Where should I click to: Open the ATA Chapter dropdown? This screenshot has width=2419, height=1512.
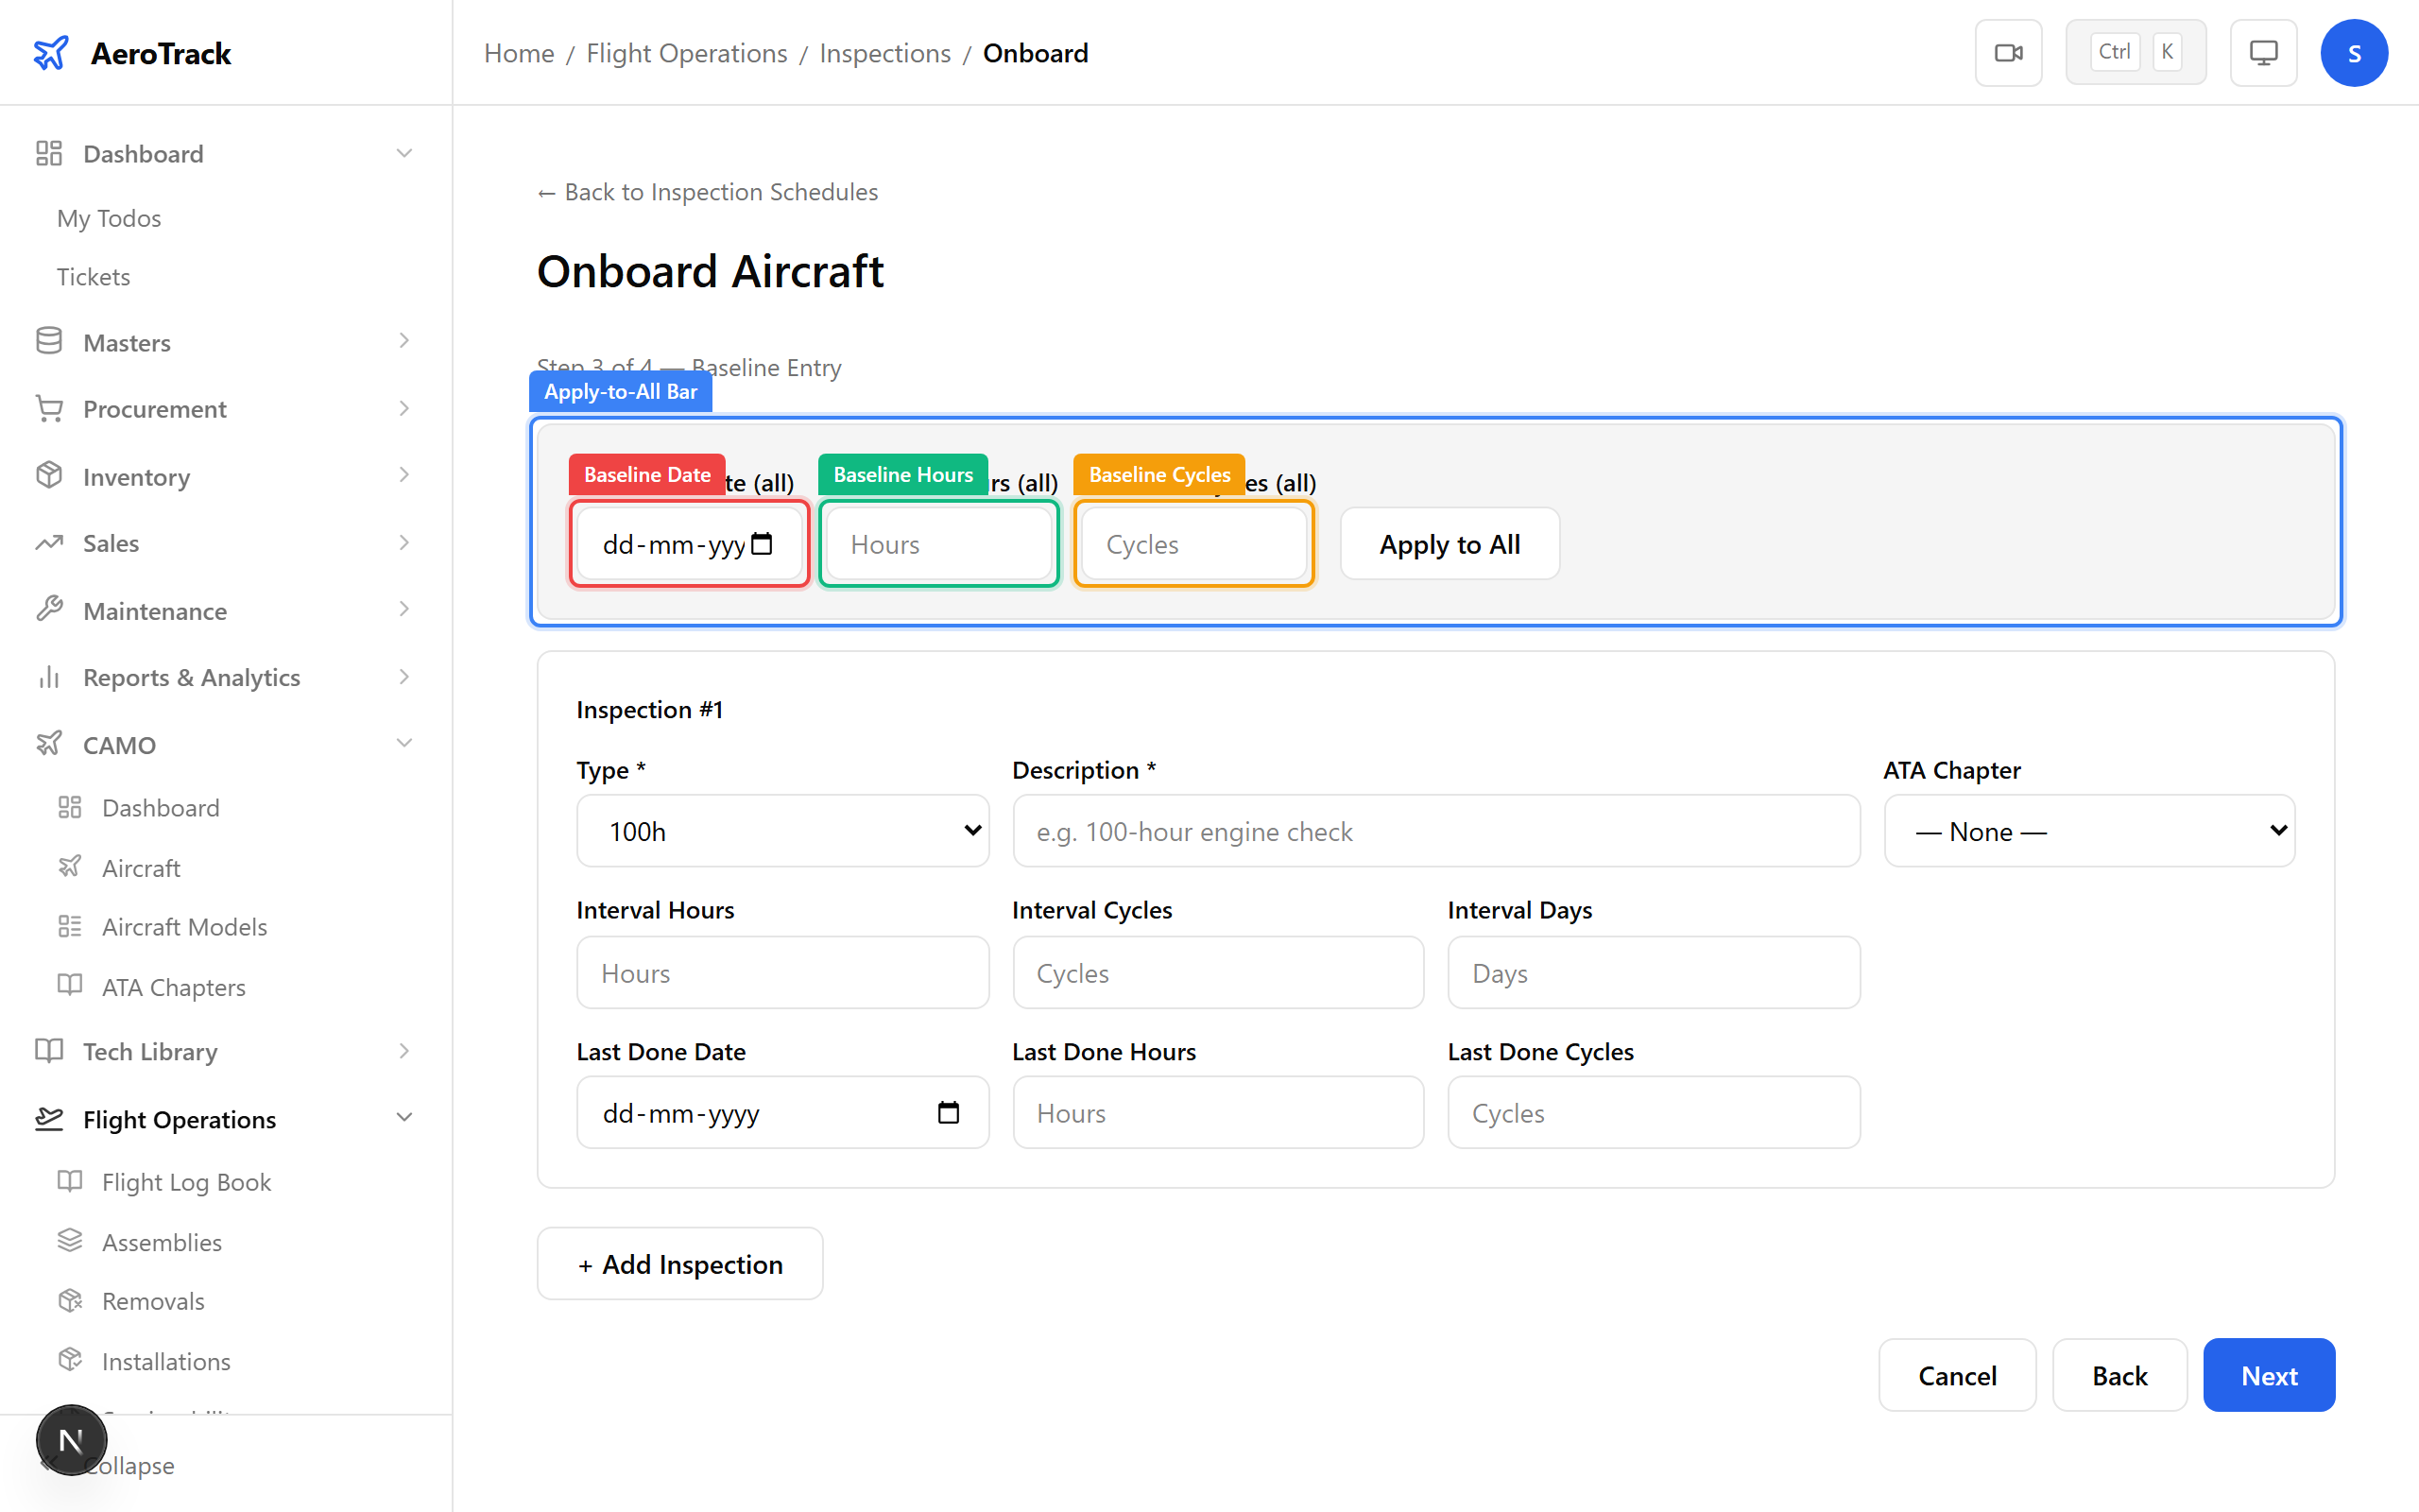click(2088, 830)
